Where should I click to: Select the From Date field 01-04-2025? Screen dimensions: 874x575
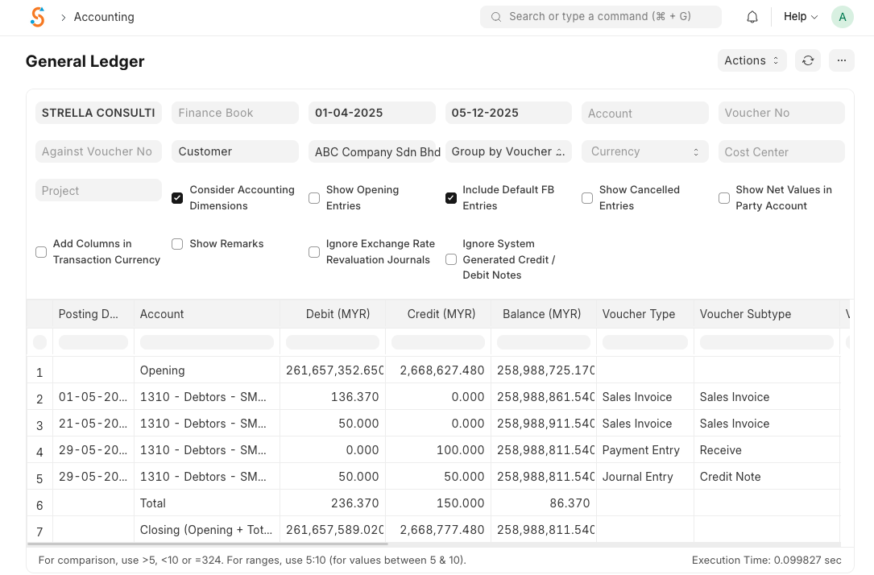click(371, 113)
